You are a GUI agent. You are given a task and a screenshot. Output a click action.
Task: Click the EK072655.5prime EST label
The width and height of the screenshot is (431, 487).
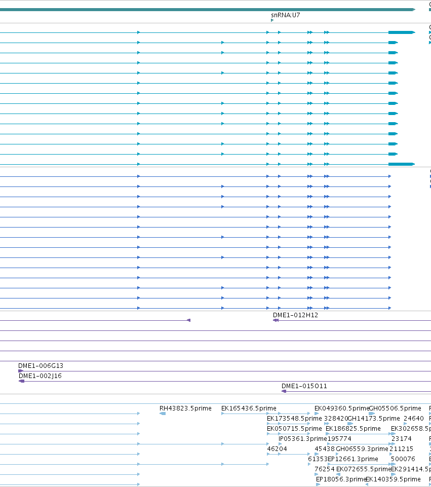pyautogui.click(x=364, y=469)
